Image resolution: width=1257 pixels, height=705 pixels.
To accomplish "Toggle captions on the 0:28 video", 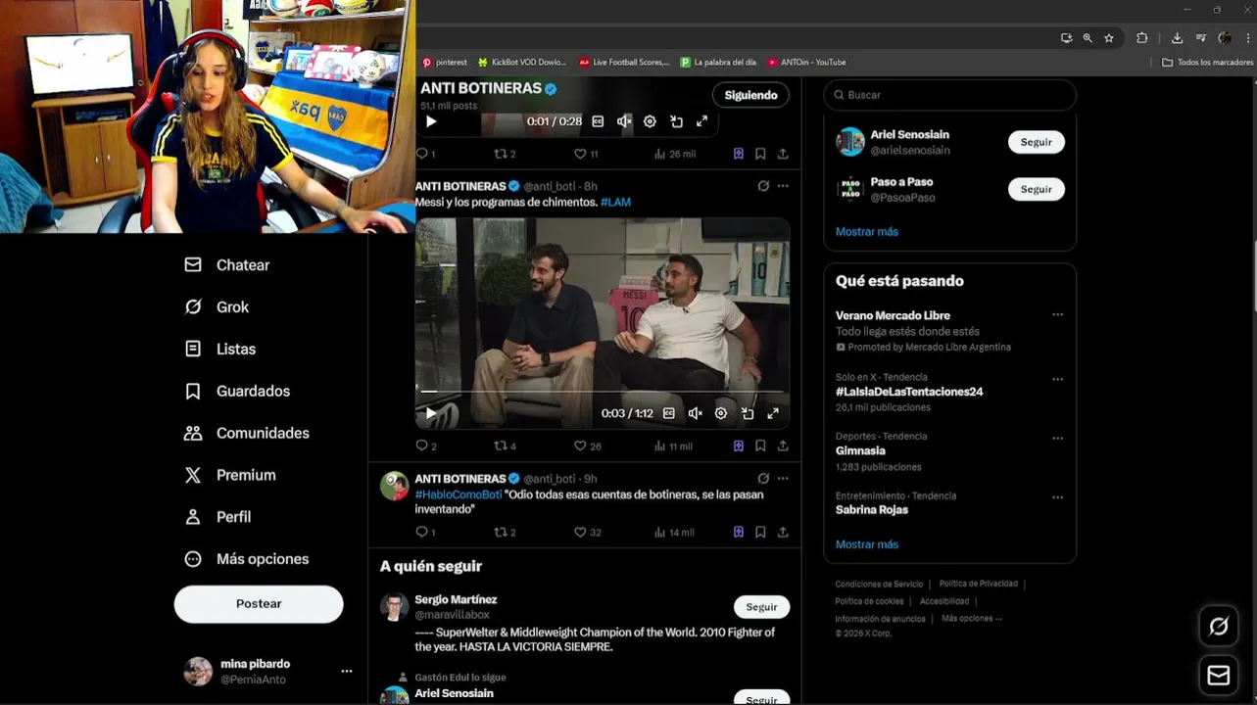I will pos(598,121).
